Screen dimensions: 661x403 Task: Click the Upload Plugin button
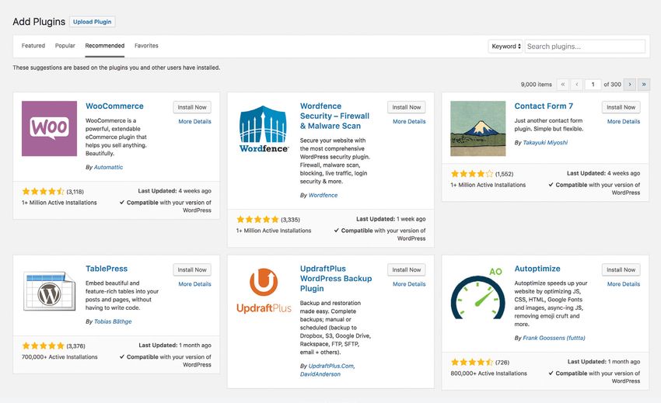coord(93,22)
